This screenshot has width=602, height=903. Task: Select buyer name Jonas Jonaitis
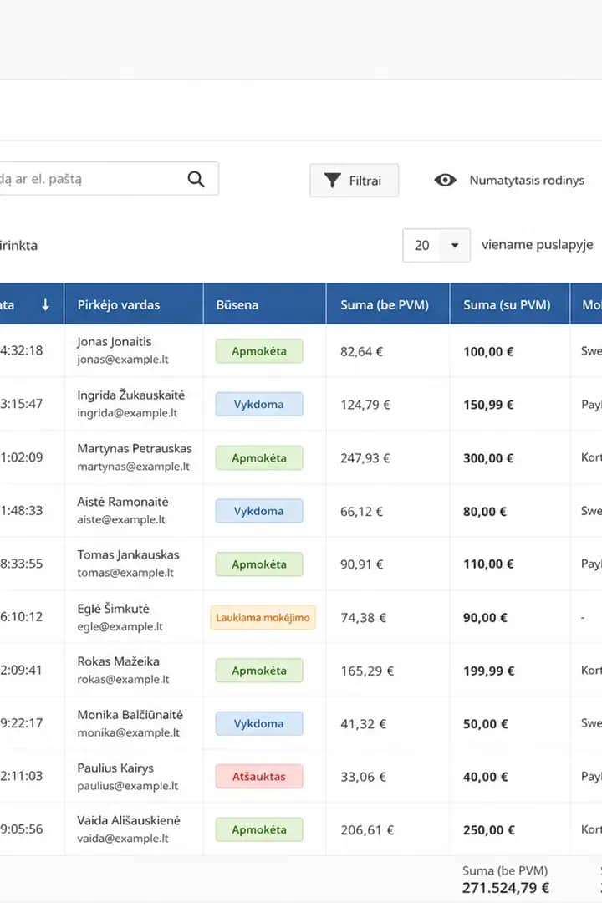(115, 341)
